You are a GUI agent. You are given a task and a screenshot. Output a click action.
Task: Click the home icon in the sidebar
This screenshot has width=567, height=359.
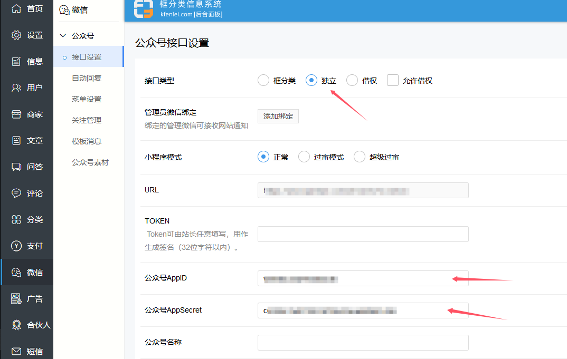(x=16, y=9)
